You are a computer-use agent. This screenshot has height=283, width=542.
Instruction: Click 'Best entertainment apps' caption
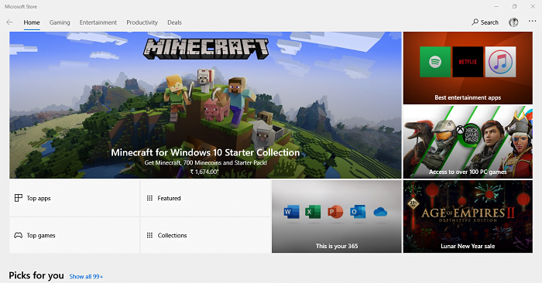coord(468,97)
